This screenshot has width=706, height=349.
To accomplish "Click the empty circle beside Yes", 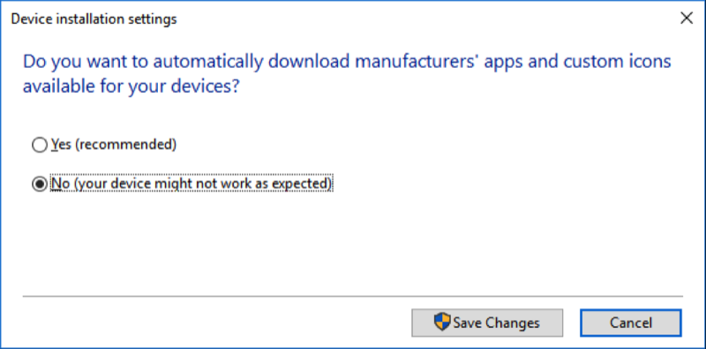I will (x=40, y=145).
